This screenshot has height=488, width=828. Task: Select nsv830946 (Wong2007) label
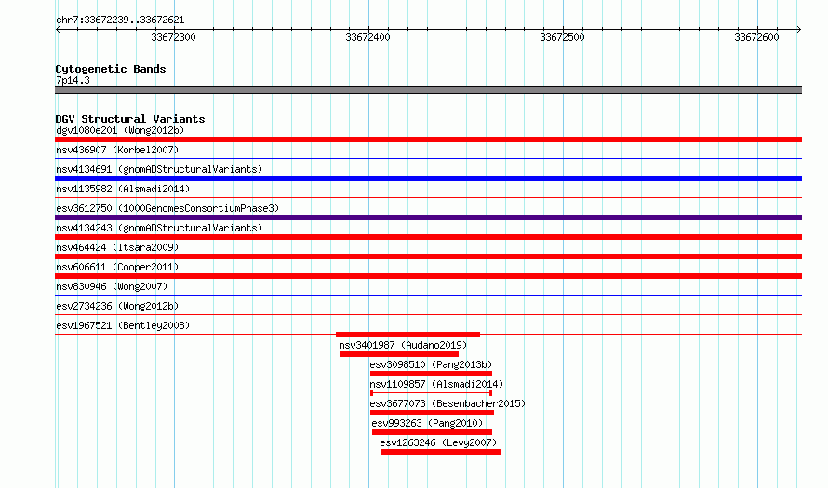pyautogui.click(x=112, y=286)
